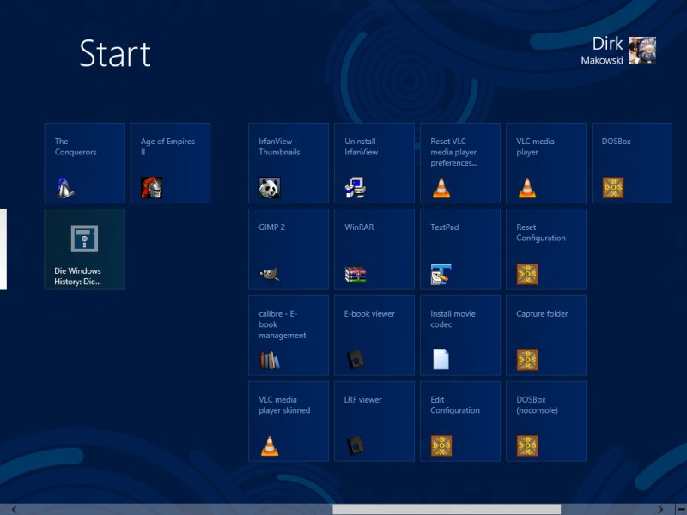Open The Conquerors helmet icon
687x515 pixels.
coord(65,188)
